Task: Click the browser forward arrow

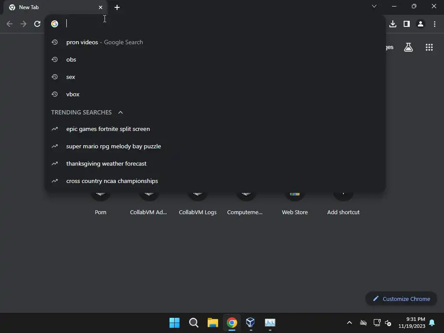Action: (x=23, y=24)
